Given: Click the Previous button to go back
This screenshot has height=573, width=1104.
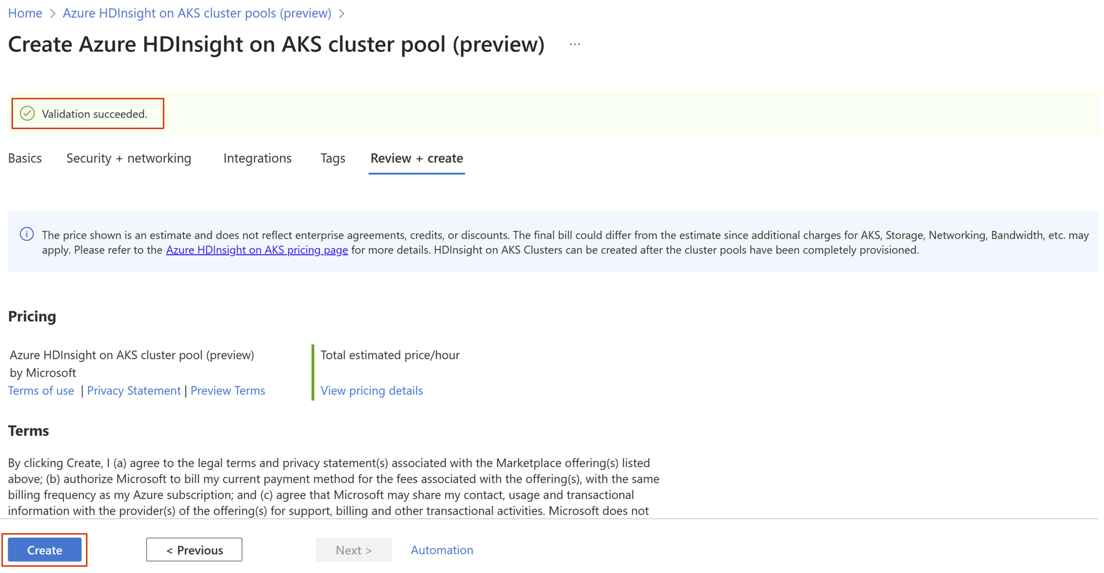Looking at the screenshot, I should tap(194, 550).
